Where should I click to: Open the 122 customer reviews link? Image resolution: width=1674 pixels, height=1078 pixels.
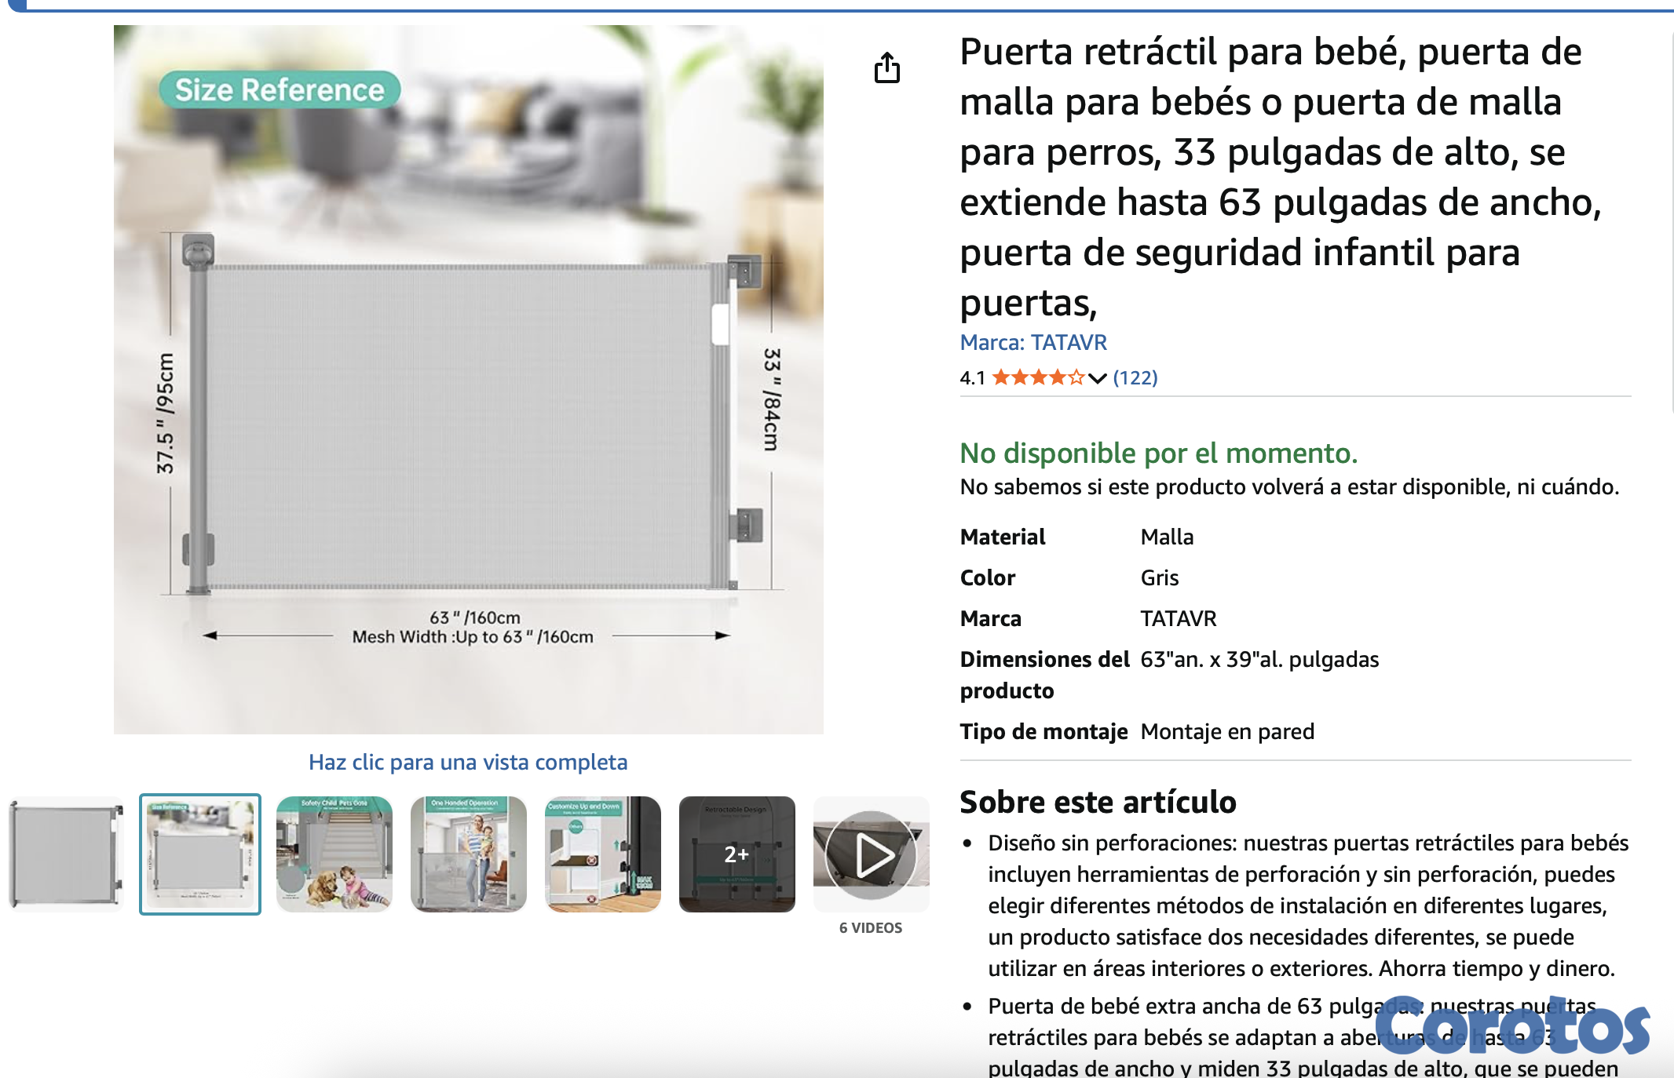[x=1135, y=378]
